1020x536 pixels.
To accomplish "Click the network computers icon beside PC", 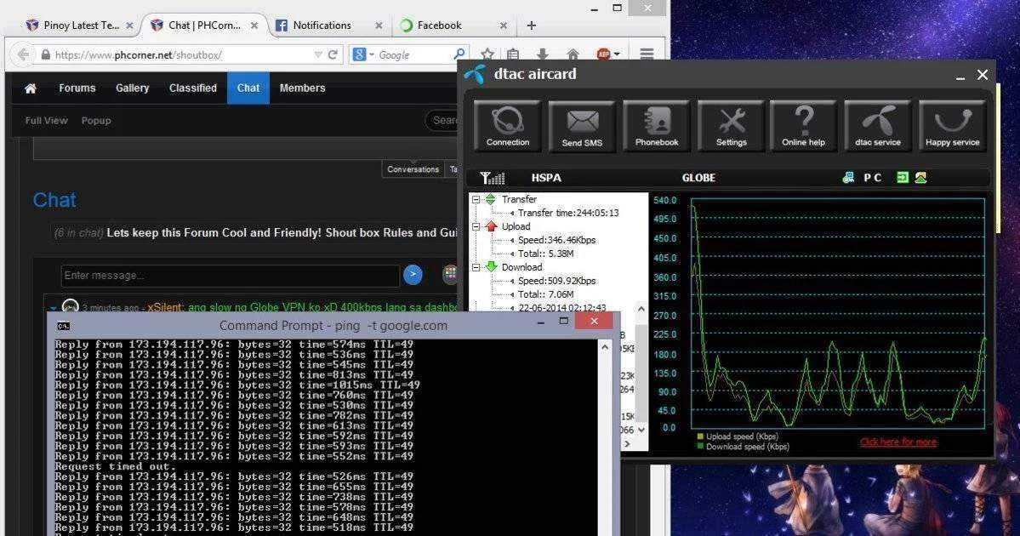I will (x=848, y=178).
